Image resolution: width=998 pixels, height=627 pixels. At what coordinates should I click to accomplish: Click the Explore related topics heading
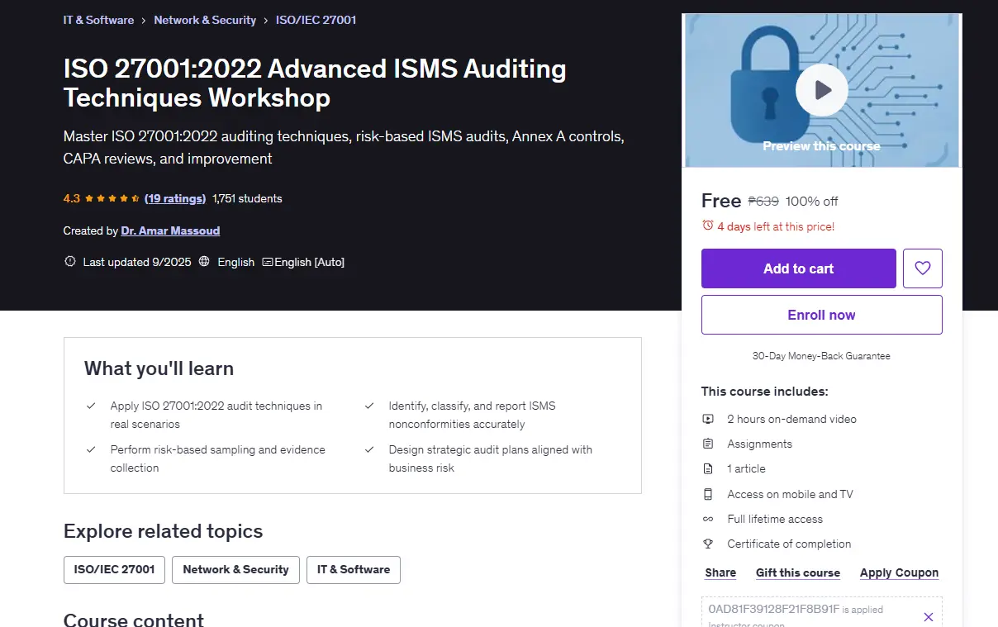164,531
